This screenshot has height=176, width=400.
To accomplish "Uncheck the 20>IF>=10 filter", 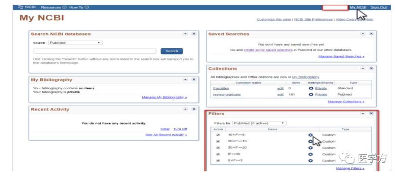I will [218, 141].
